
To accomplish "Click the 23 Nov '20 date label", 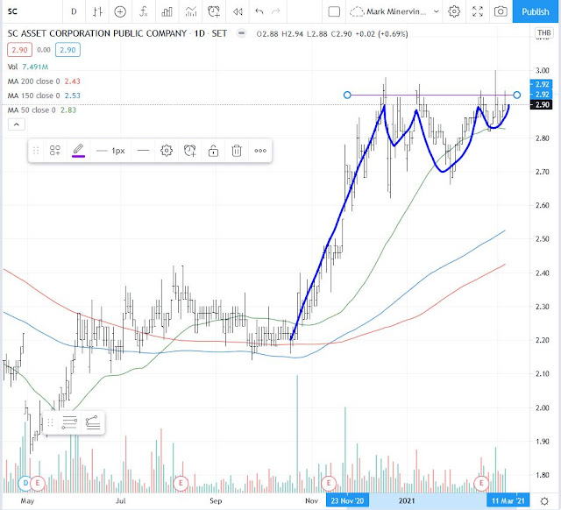I will [347, 500].
